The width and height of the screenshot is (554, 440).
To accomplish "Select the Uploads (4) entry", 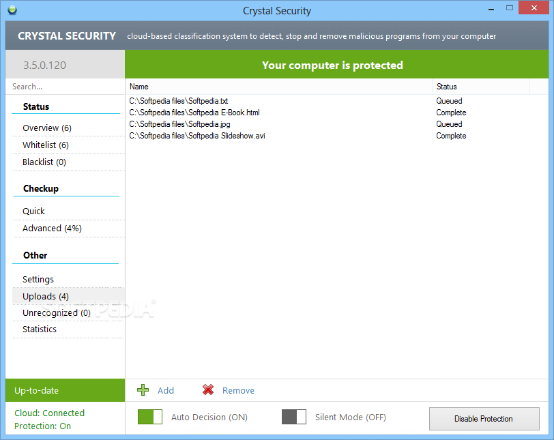I will pyautogui.click(x=68, y=296).
